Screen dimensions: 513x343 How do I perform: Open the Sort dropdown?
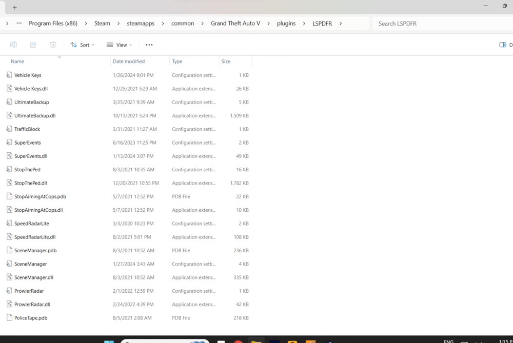(82, 45)
